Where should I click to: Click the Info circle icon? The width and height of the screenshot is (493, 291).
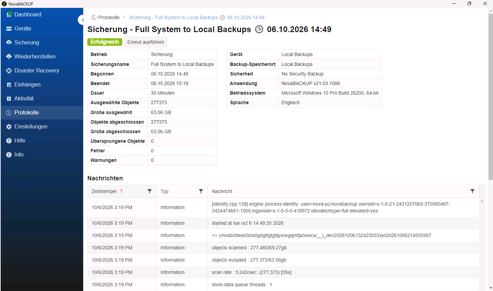pos(9,155)
